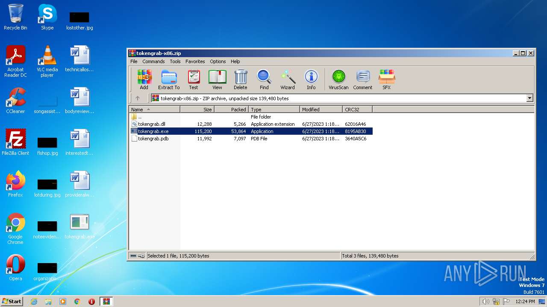The height and width of the screenshot is (307, 547).
Task: Open the Skype desktop shortcut
Action: point(47,17)
